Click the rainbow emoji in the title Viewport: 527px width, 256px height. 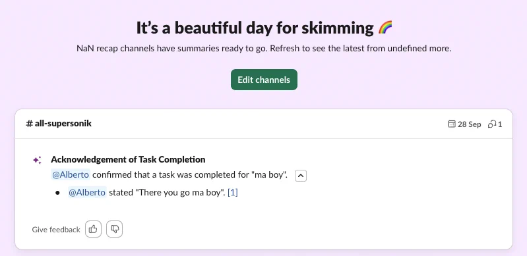click(x=385, y=28)
